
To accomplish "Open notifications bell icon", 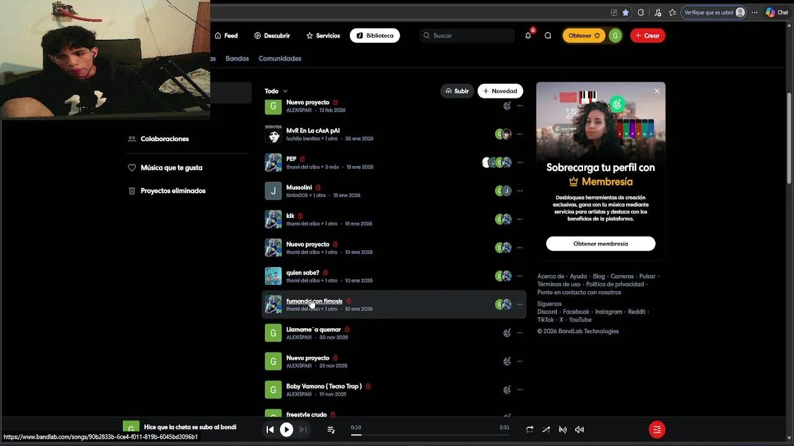I will tap(528, 36).
